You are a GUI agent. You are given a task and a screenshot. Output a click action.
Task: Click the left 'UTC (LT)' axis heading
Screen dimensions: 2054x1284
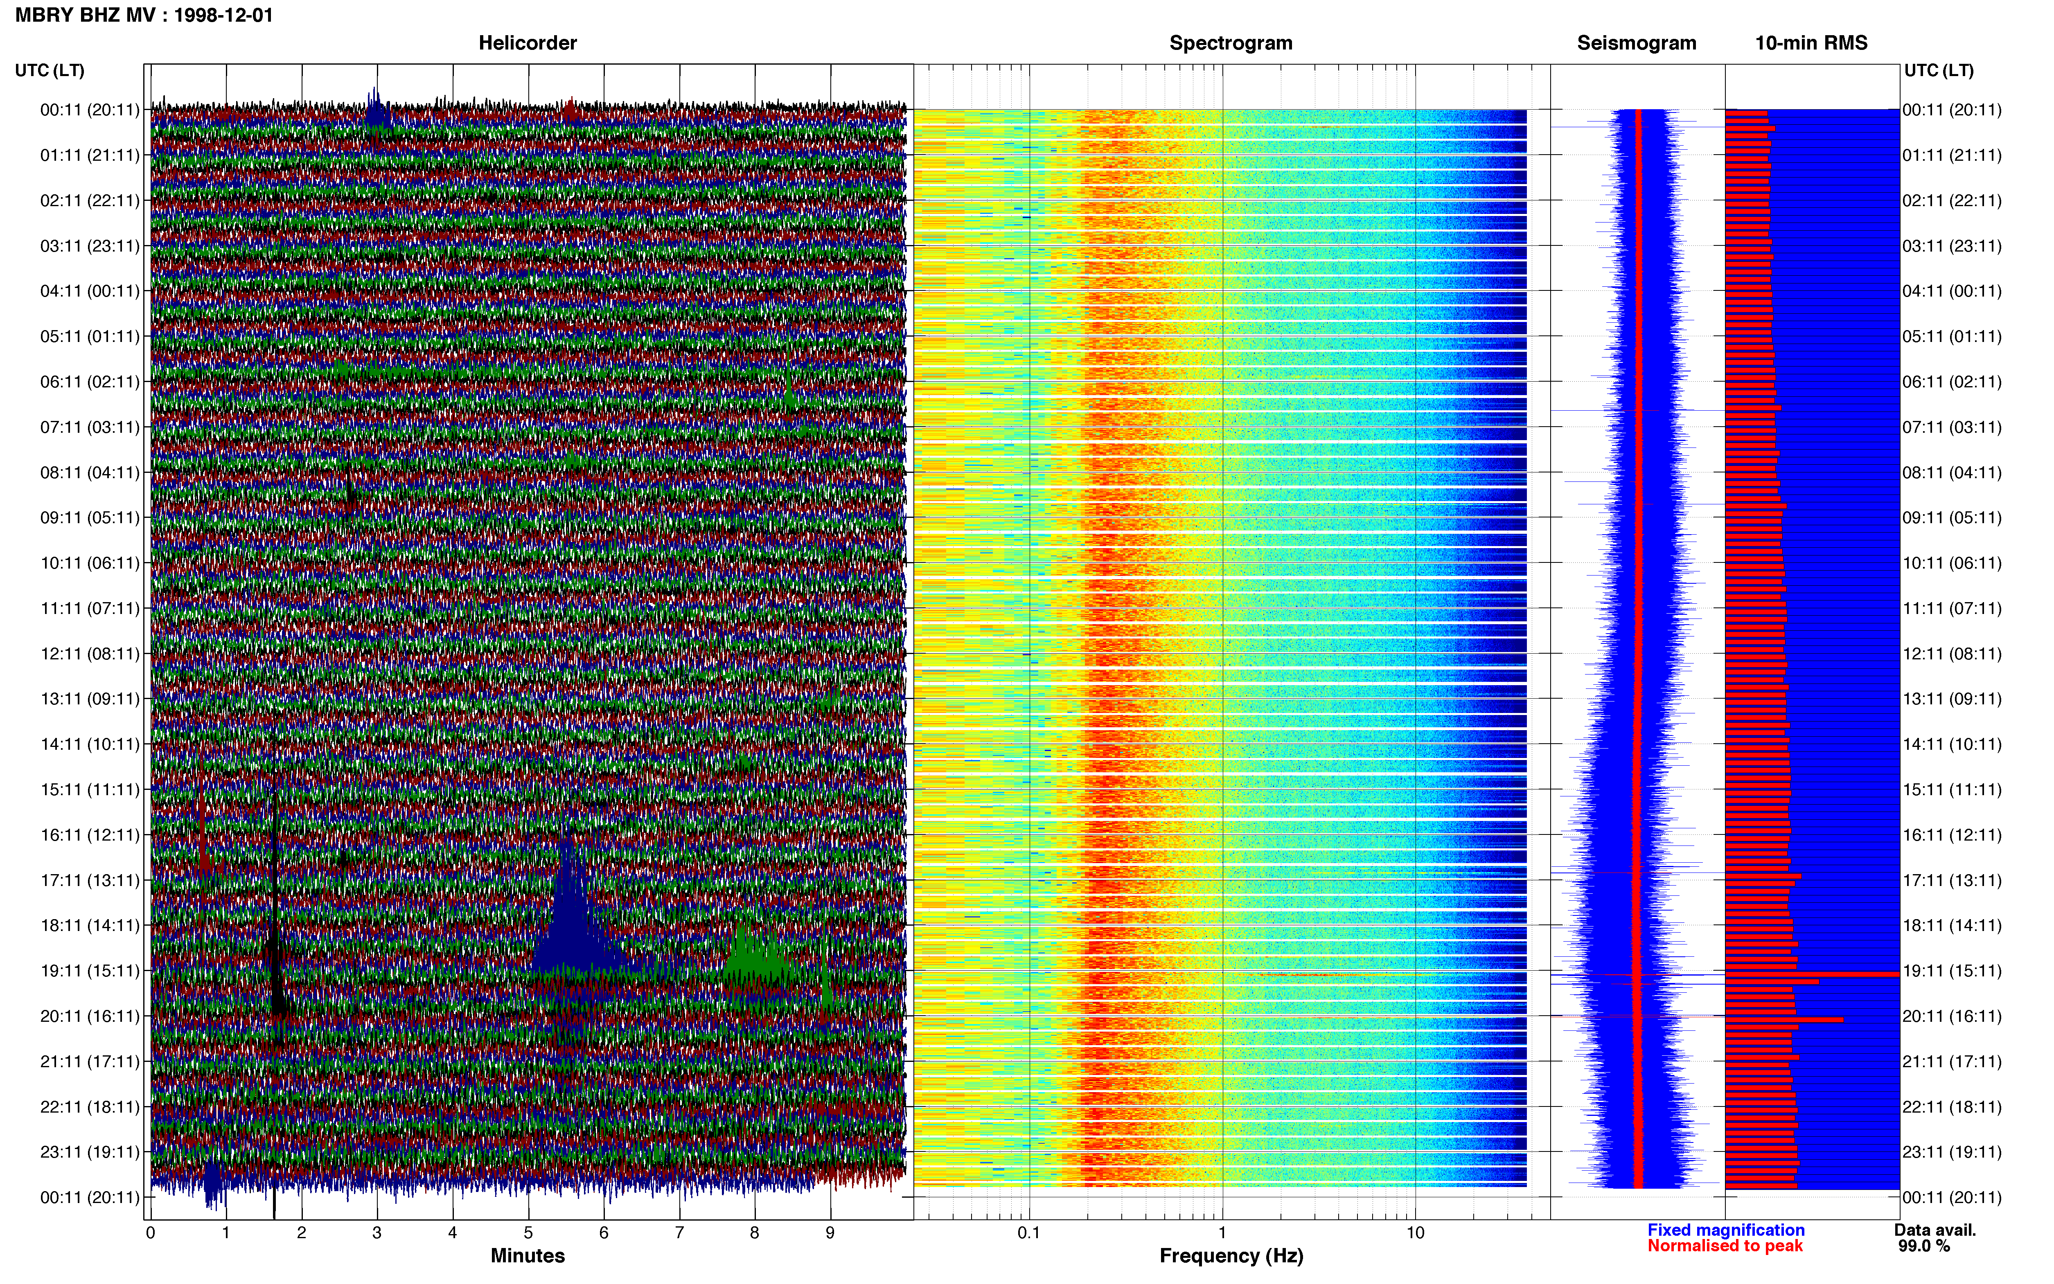tap(50, 70)
